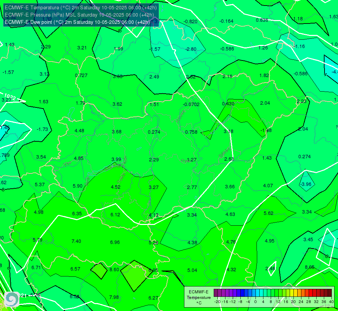Screen dimensions: 338x311
Task: Click the 7.40 temperature value
Action: pos(76,241)
